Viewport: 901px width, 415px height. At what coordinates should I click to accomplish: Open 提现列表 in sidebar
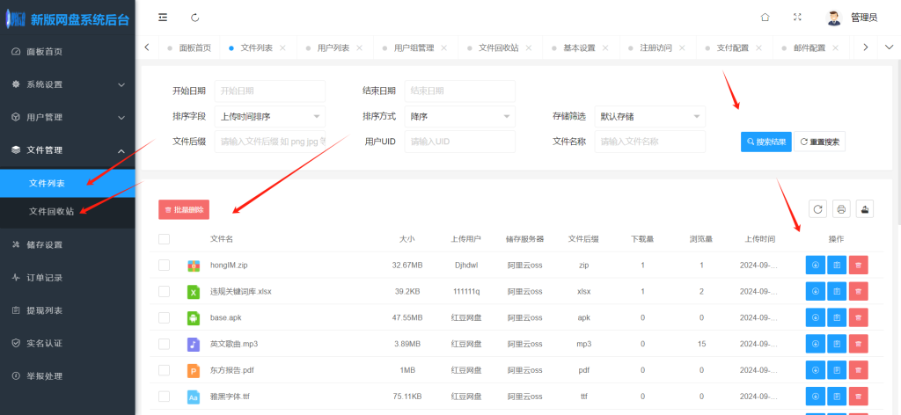coord(68,310)
